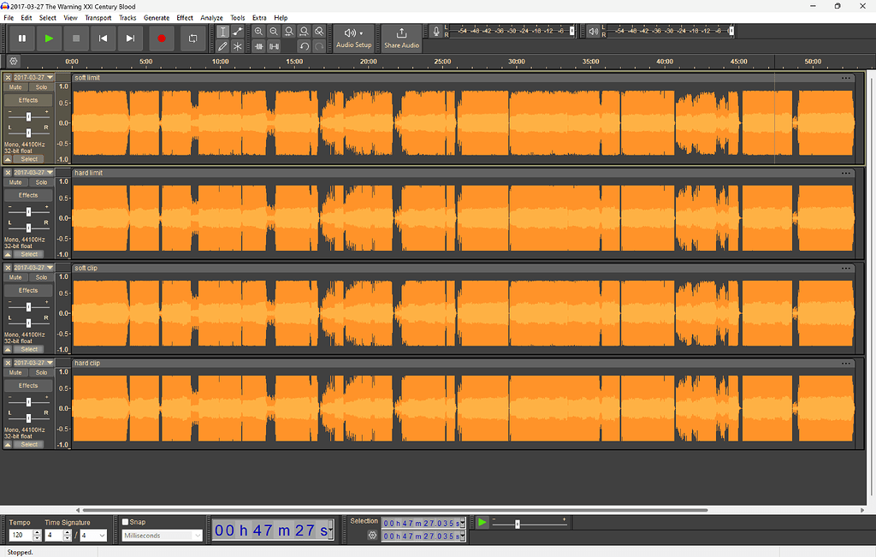Image resolution: width=876 pixels, height=557 pixels.
Task: Click the Undo icon
Action: click(304, 46)
